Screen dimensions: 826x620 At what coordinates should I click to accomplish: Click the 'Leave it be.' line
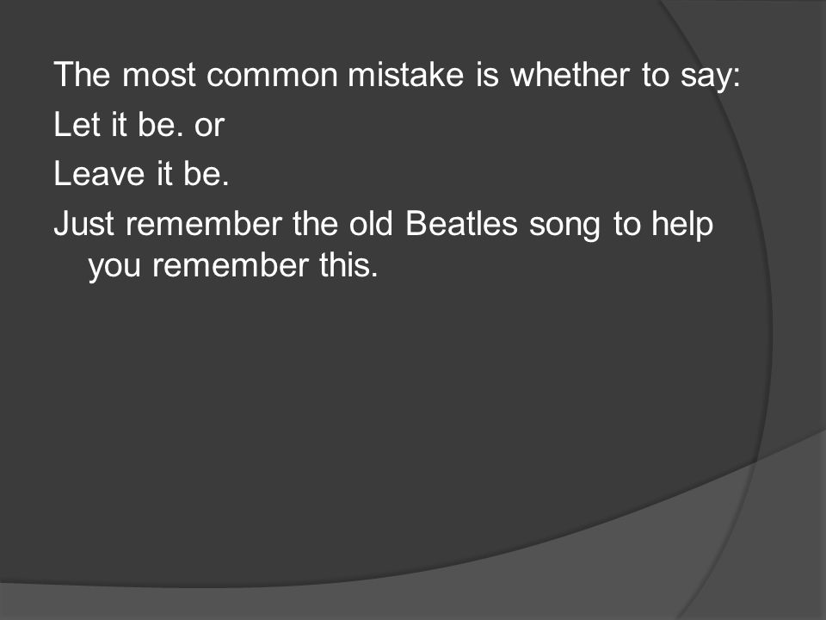(141, 174)
